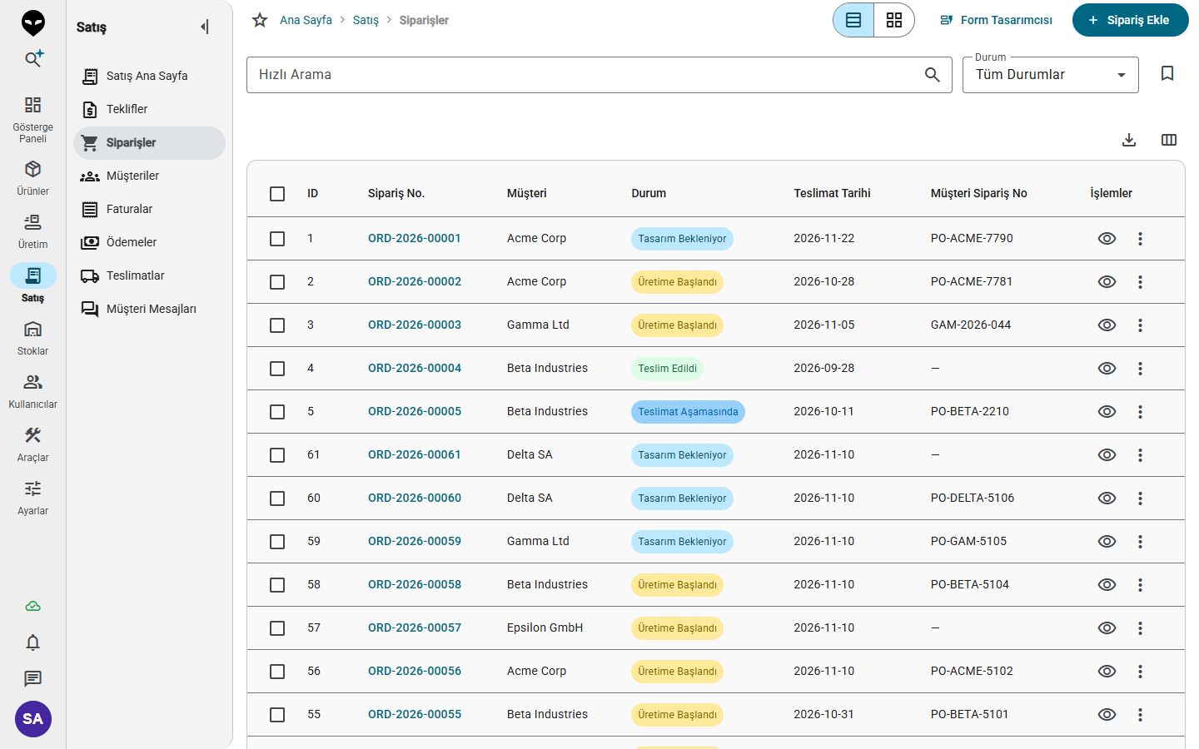Click Sipariş Ekle button
The height and width of the screenshot is (749, 1199).
(1130, 20)
